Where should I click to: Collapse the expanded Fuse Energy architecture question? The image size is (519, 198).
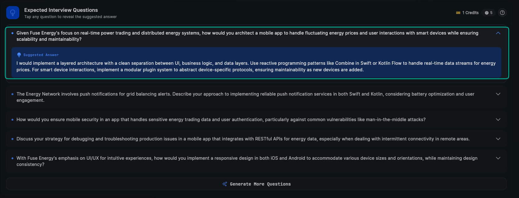coord(498,33)
